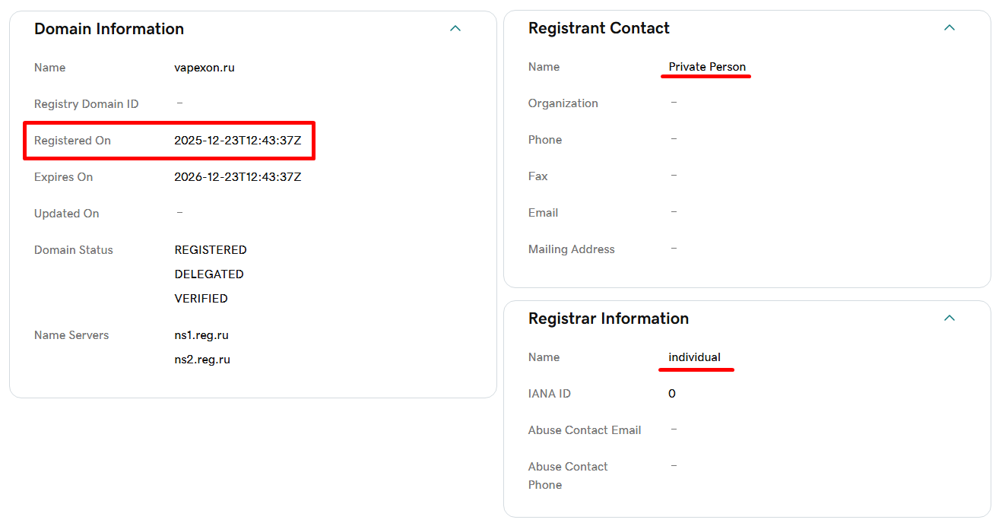Click the registrar name 'individual'
This screenshot has height=523, width=1002.
(x=695, y=357)
